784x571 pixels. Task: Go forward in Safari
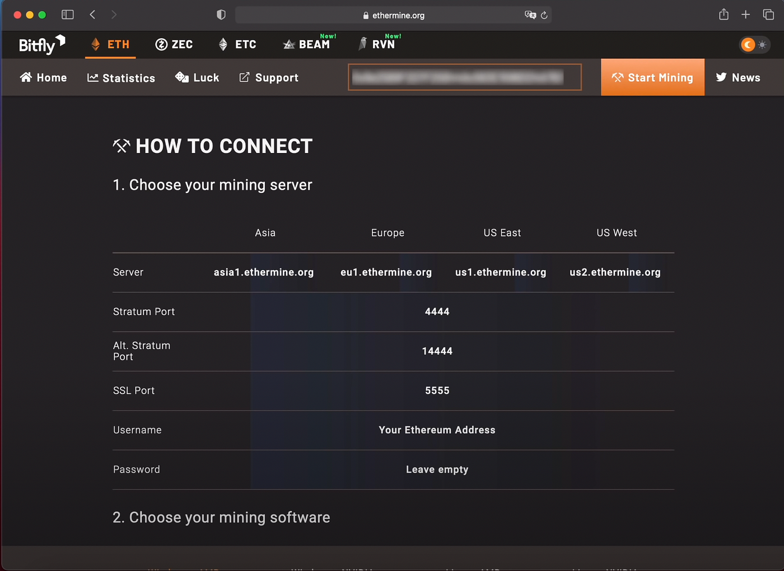[114, 15]
